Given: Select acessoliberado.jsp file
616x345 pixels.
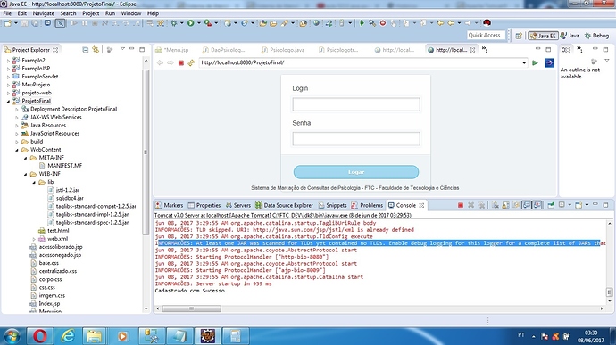Looking at the screenshot, I should click(x=56, y=247).
